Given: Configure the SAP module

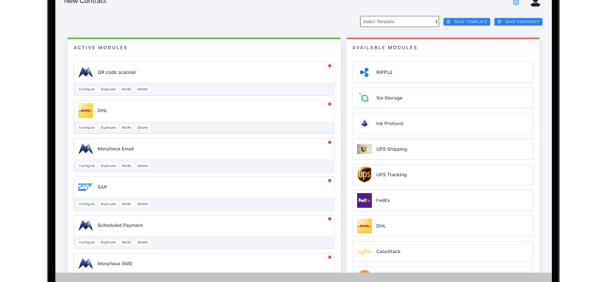Looking at the screenshot, I should tap(87, 204).
